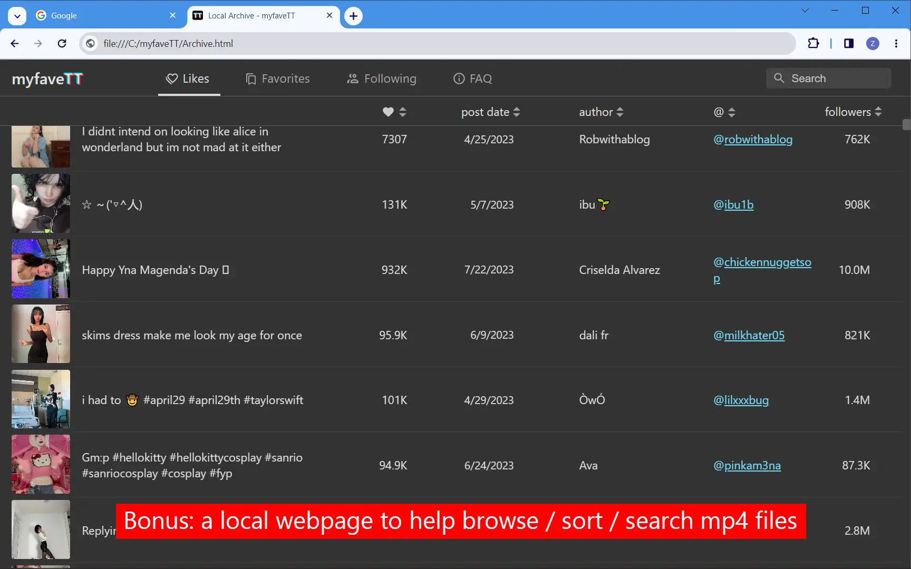Open the browser Extensions puzzle icon
Screen dimensions: 911x569
coord(813,43)
